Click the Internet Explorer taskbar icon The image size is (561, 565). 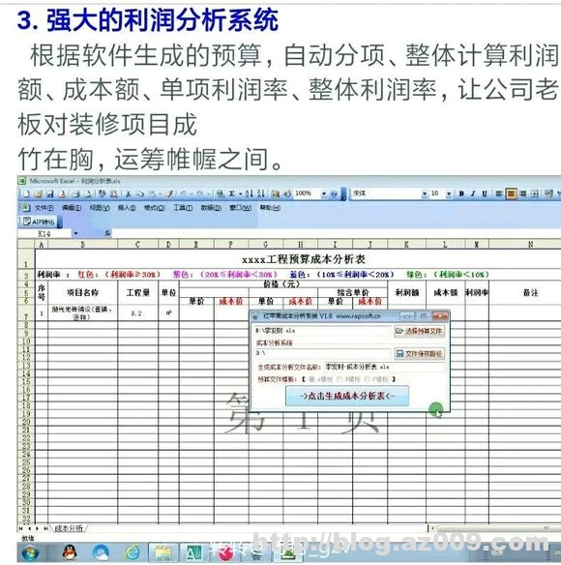coord(133,552)
